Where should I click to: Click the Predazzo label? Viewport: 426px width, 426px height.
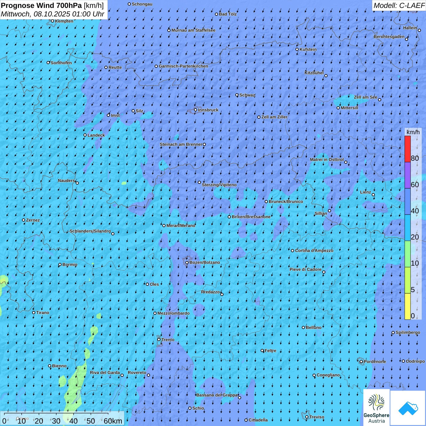pyautogui.click(x=211, y=292)
